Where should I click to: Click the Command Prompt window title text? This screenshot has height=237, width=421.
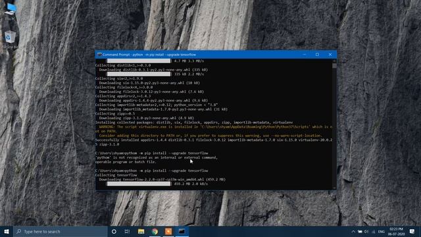coord(149,55)
